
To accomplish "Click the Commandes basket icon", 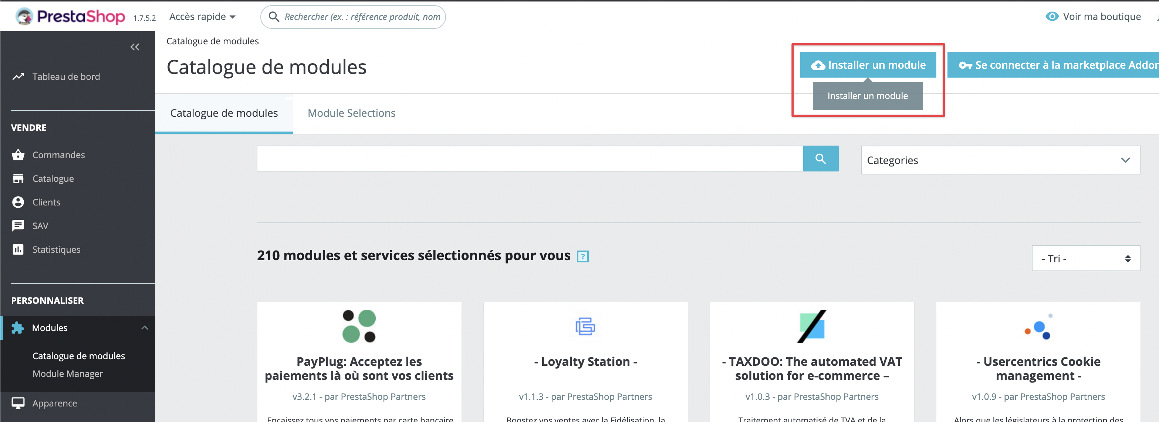I will point(18,154).
